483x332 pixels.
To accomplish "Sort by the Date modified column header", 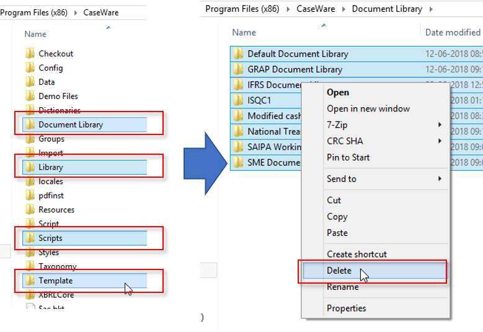I will click(x=452, y=32).
